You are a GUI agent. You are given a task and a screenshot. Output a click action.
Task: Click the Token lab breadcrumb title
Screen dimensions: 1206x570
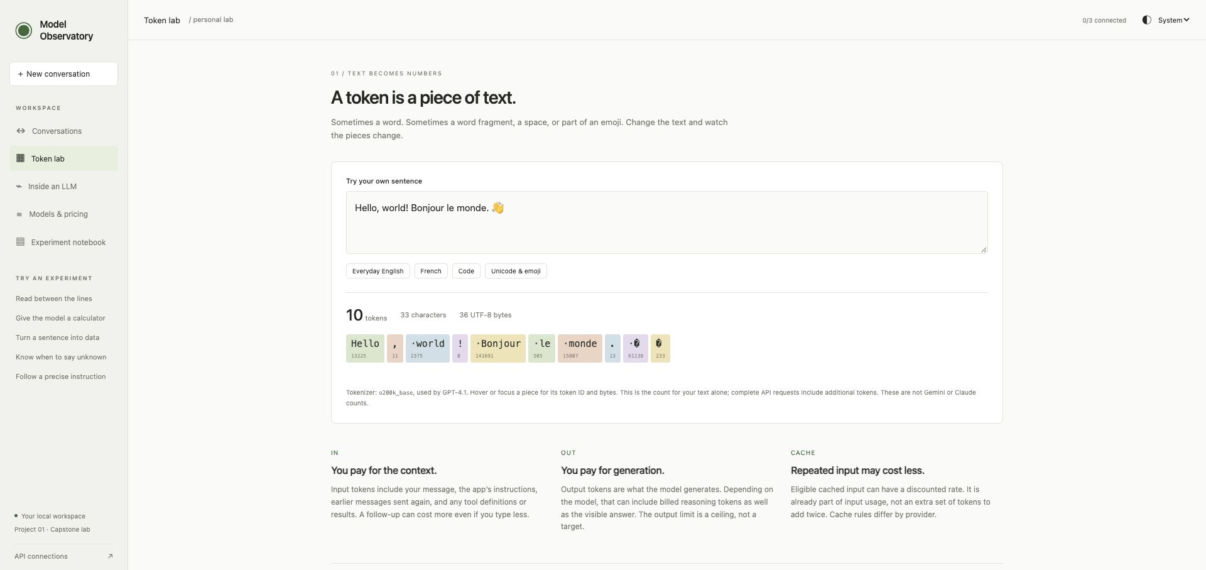tap(162, 20)
